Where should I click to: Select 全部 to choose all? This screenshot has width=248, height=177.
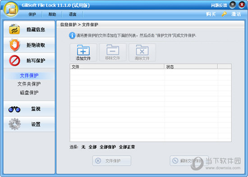pyautogui.click(x=92, y=147)
